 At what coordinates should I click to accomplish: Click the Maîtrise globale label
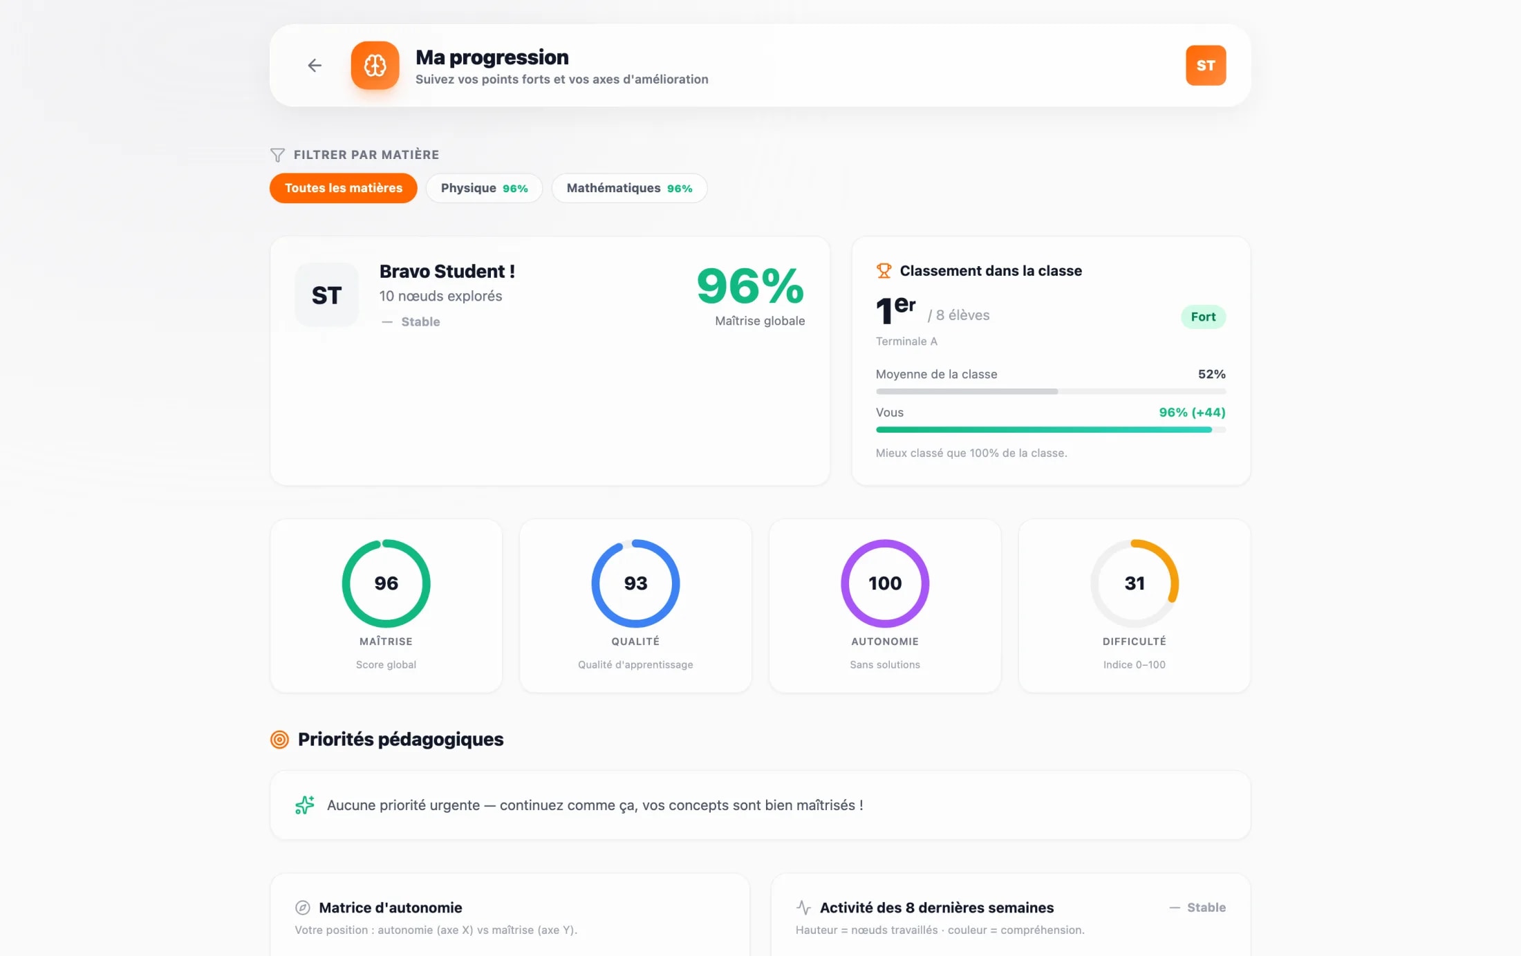(760, 321)
